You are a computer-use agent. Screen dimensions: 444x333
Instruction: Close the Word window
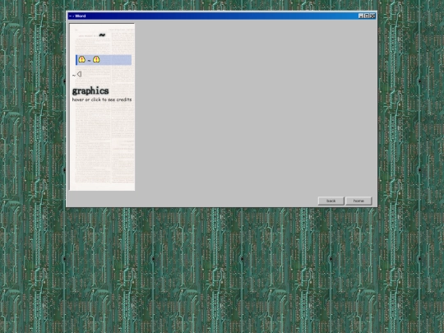pyautogui.click(x=372, y=16)
